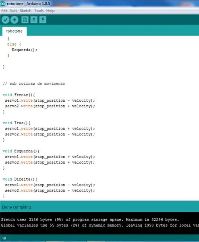Open the Edit menu
Image resolution: width=199 pixels, height=242 pixels.
click(14, 10)
